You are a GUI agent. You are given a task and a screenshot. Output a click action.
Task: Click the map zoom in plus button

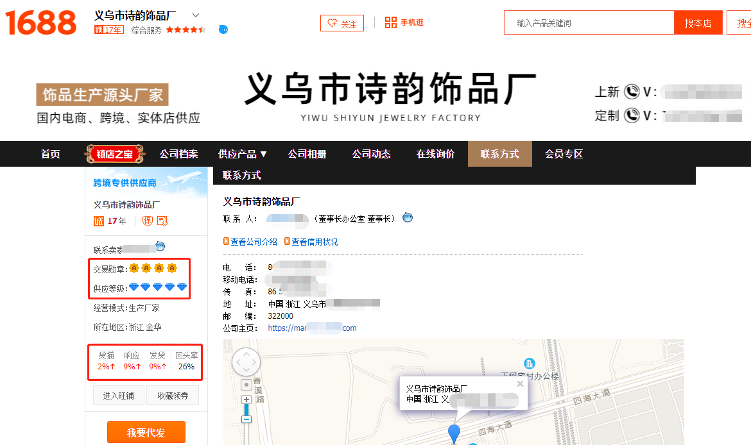click(x=246, y=399)
